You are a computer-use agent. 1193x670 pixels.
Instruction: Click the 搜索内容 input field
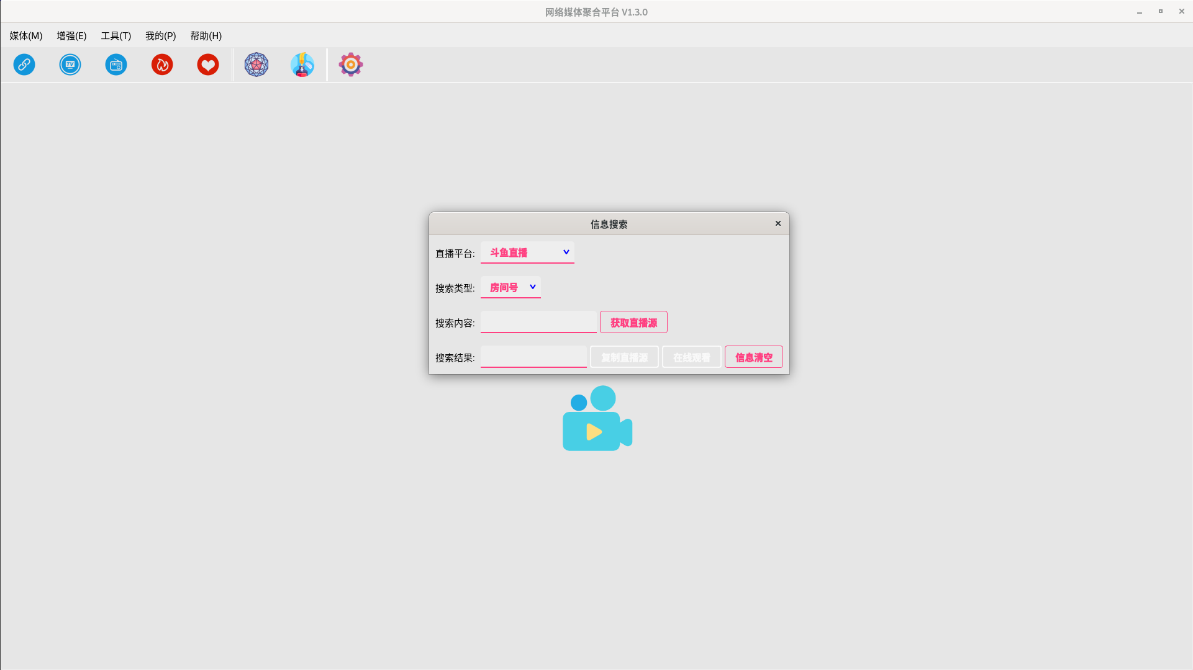(538, 322)
